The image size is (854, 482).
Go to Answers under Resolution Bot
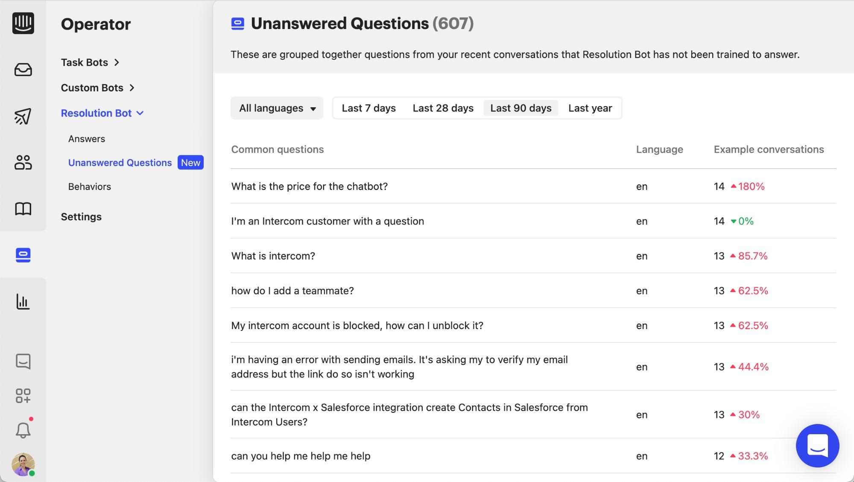coord(87,139)
